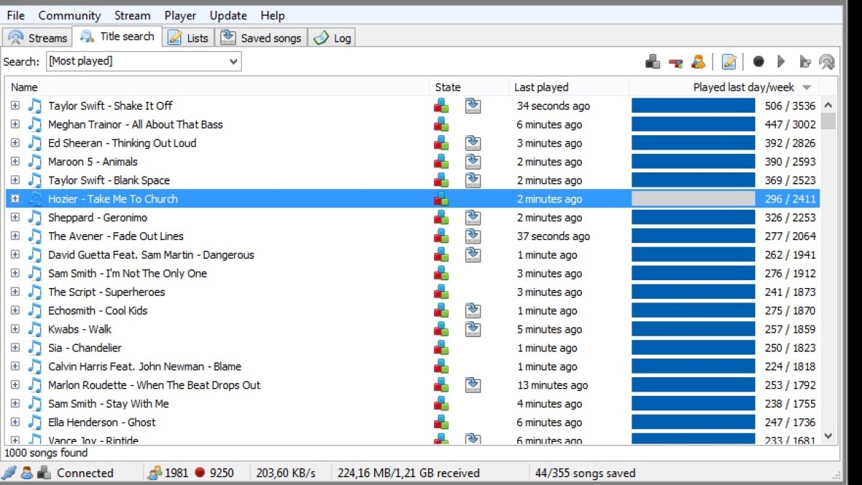Viewport: 862px width, 485px height.
Task: Select the Sheppard - Geronimo song title
Action: click(97, 218)
